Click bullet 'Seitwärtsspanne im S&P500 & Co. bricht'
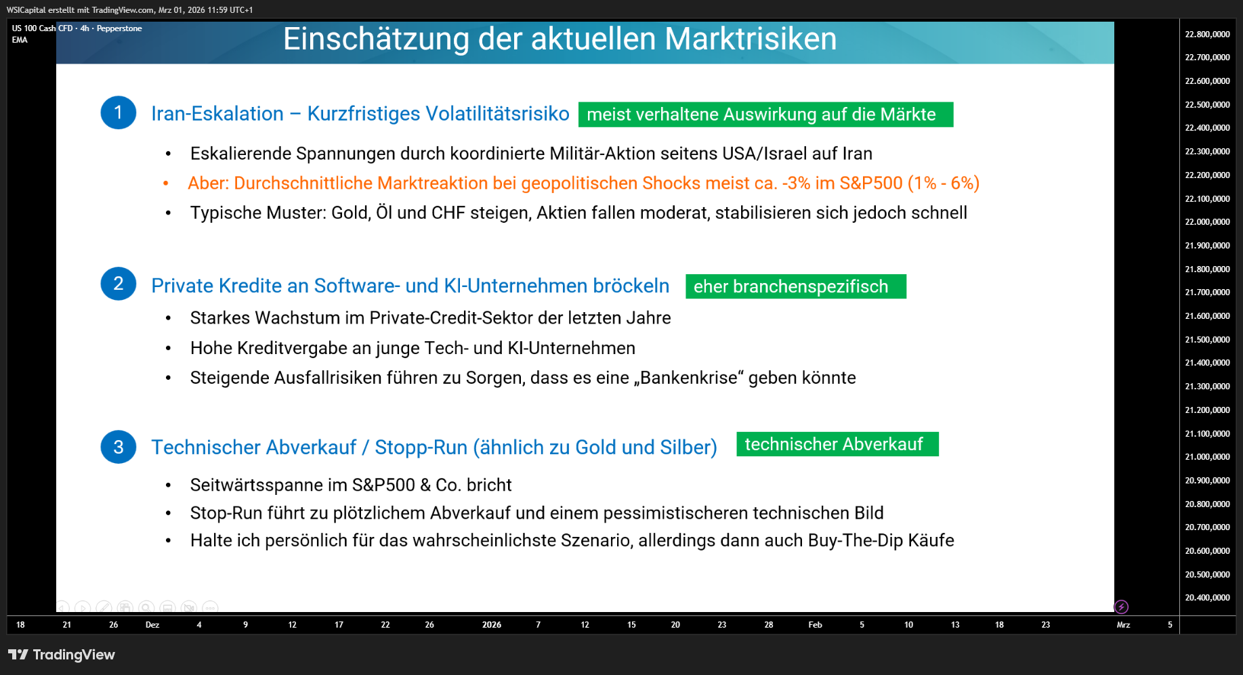 click(x=351, y=485)
